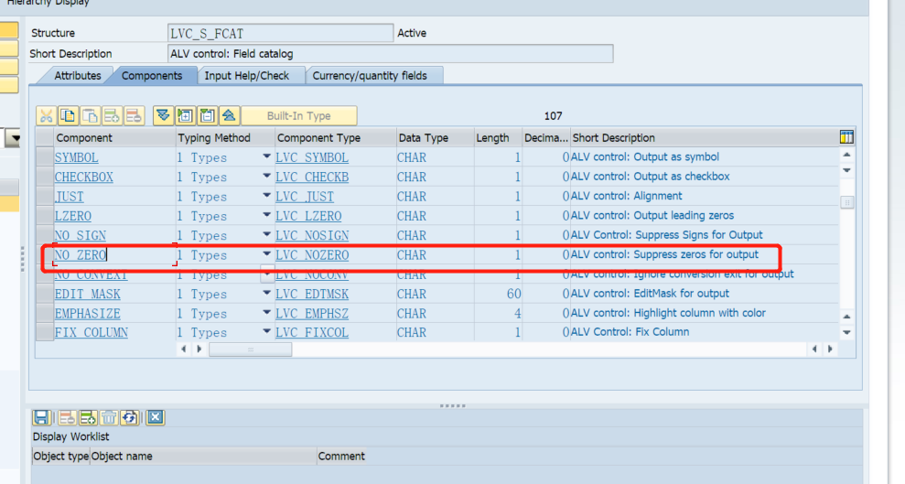Click the bottom scroll-down arrow of the table scrollbar
The height and width of the screenshot is (484, 905).
click(846, 332)
